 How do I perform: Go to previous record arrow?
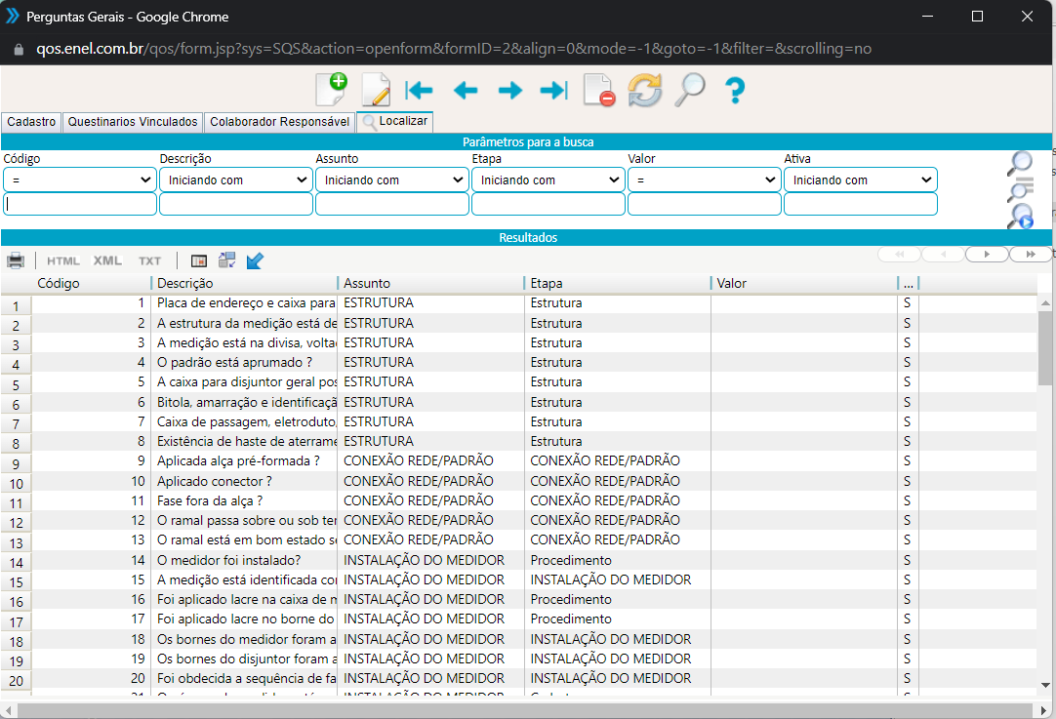(x=466, y=91)
